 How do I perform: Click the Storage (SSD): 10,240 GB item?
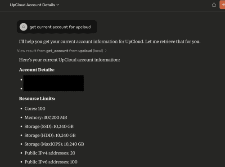point(49,127)
